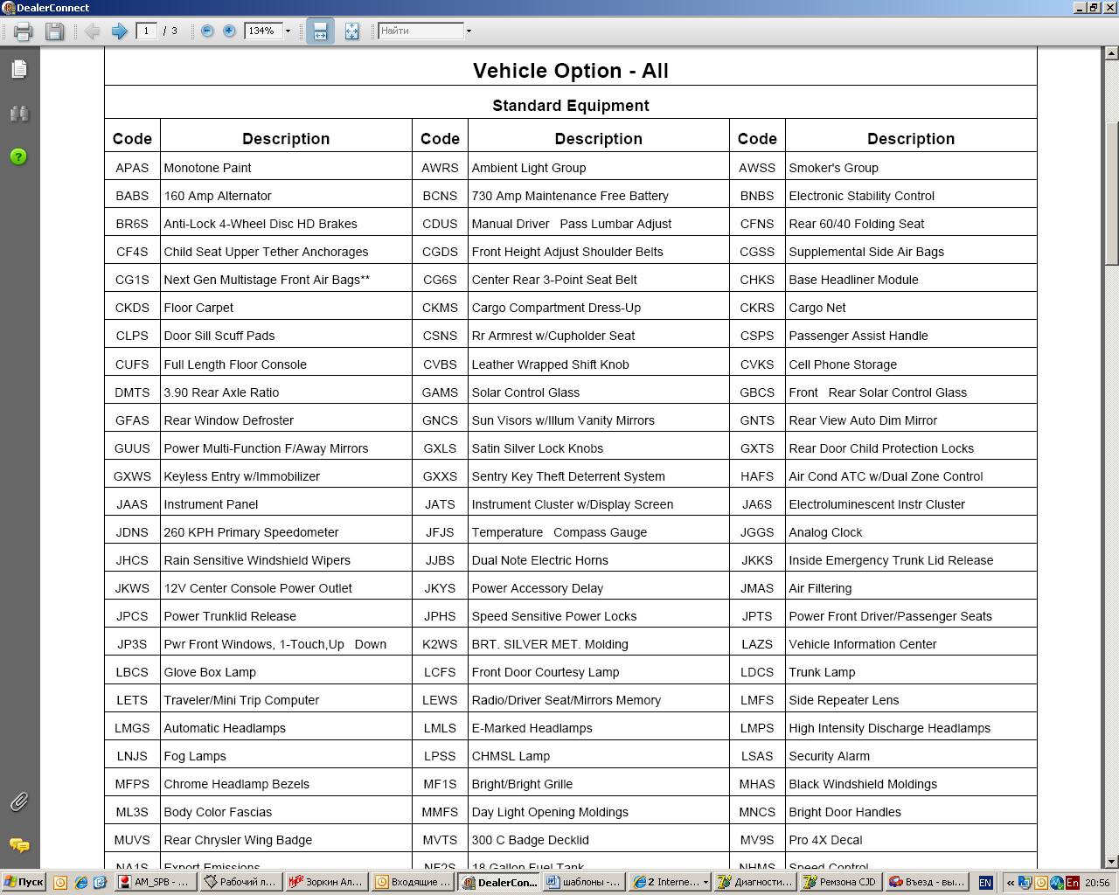Toggle fit-width scrolling mode button
The height and width of the screenshot is (895, 1119).
point(320,31)
